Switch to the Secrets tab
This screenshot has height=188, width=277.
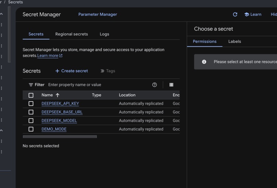pyautogui.click(x=36, y=34)
